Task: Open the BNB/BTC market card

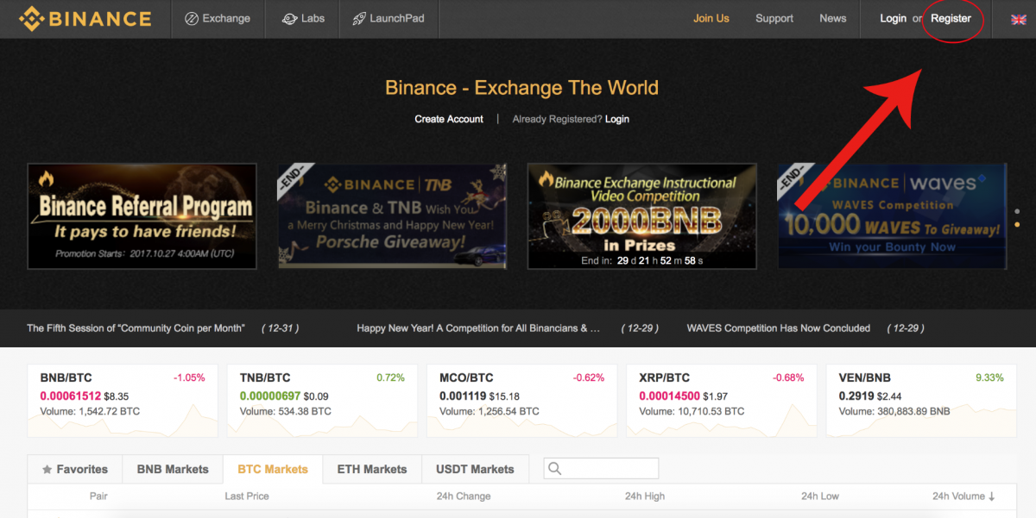Action: [123, 400]
